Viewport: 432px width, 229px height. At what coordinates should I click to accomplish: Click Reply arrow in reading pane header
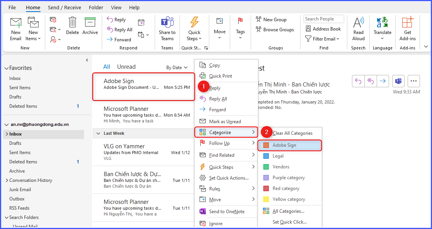point(358,81)
